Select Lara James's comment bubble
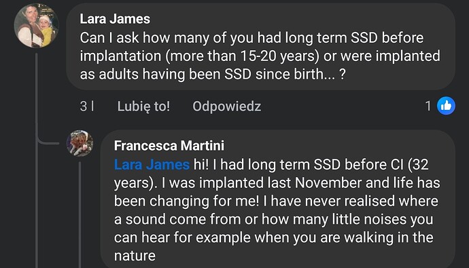This screenshot has height=268, width=469. pos(260,47)
